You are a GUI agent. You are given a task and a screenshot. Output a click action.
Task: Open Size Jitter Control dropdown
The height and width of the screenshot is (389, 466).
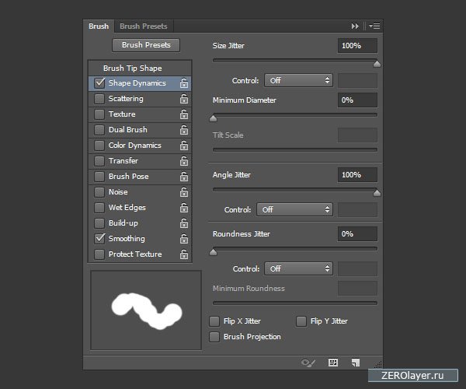[298, 80]
